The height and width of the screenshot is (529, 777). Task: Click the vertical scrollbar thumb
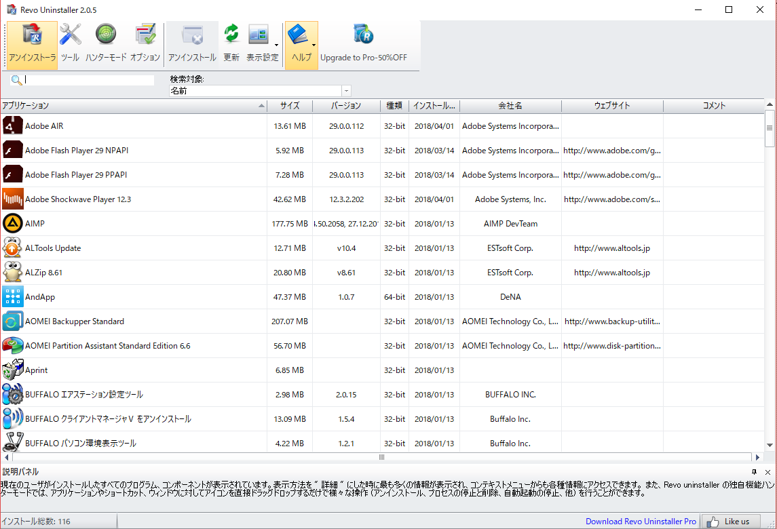tap(770, 128)
